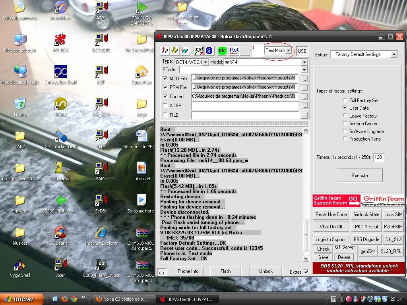This screenshot has width=407, height=305.
Task: Open the Vygis Shell desktop icon
Action: (20, 268)
